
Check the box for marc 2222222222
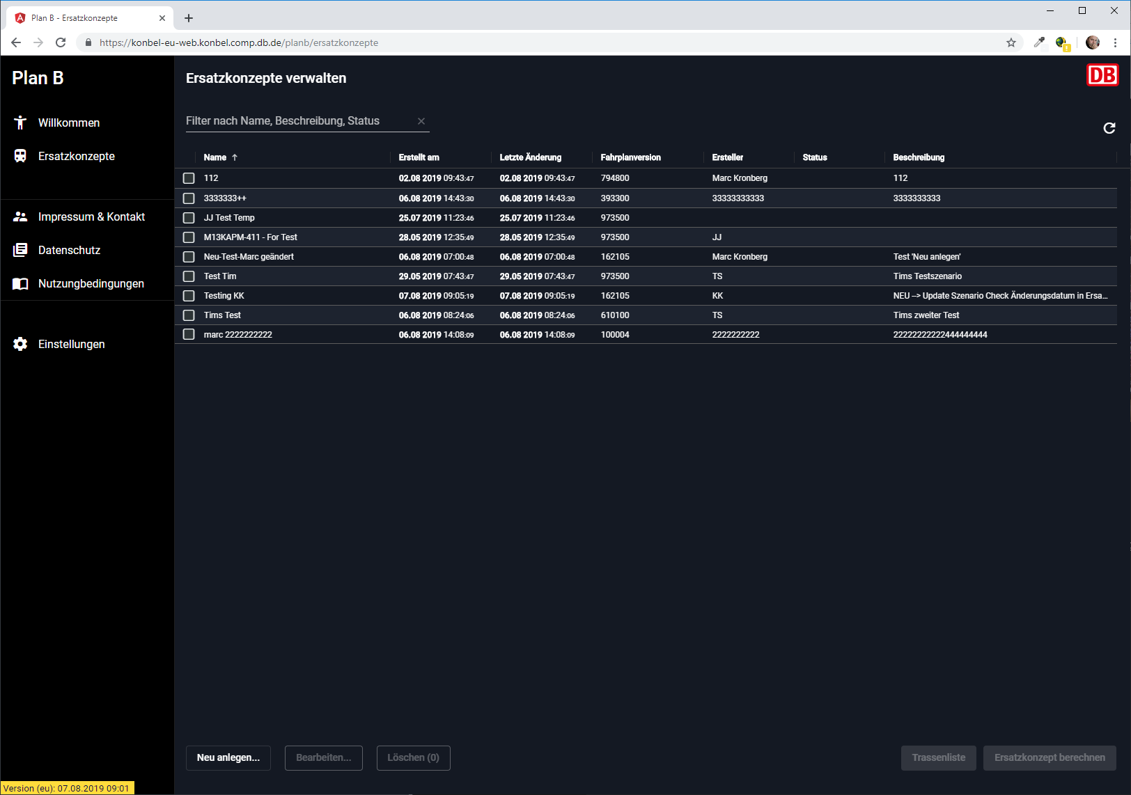[x=189, y=335]
